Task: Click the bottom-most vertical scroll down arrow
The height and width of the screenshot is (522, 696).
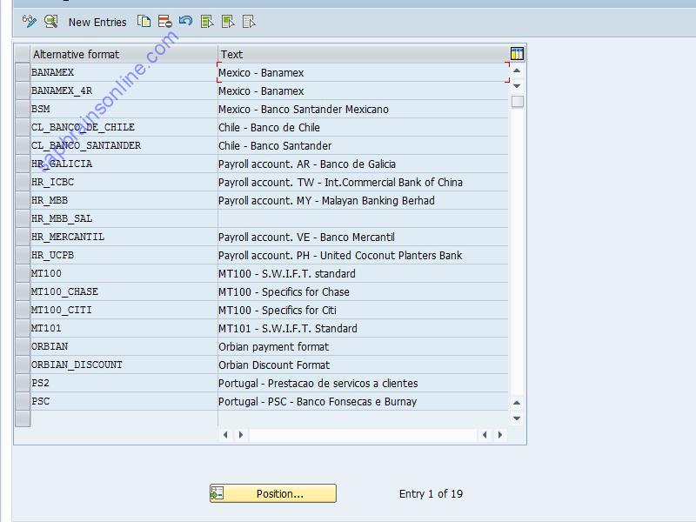Action: (517, 418)
